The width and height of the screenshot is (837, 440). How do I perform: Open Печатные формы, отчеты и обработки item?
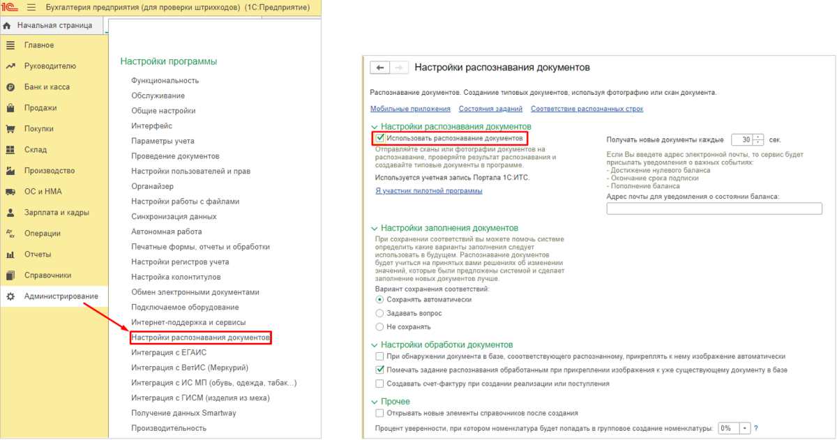pos(200,247)
